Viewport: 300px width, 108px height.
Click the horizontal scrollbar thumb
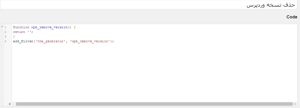pyautogui.click(x=154, y=104)
